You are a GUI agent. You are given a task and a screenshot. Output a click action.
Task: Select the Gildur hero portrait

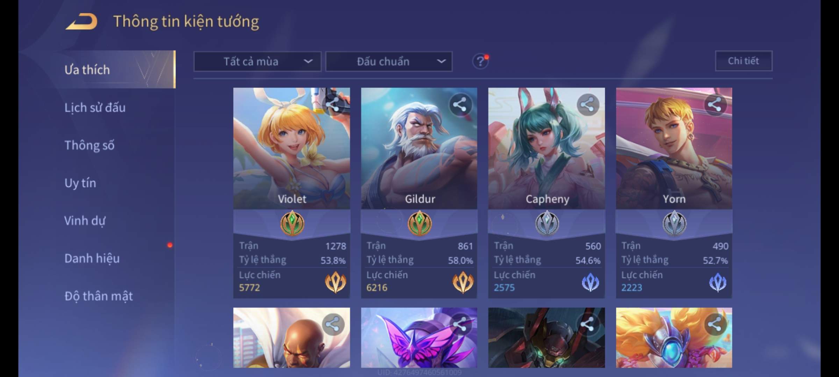pos(419,148)
